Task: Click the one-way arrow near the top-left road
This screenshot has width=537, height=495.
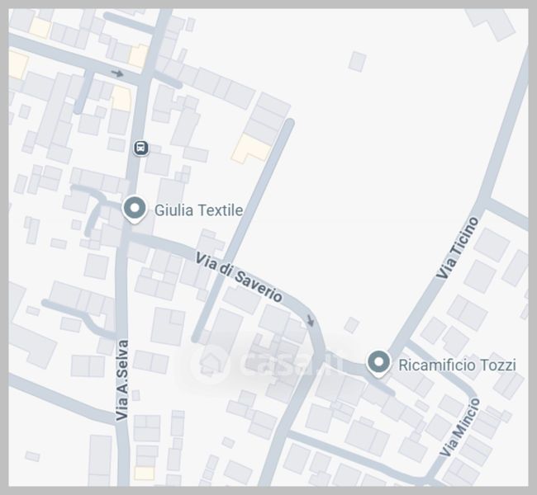Action: click(117, 73)
